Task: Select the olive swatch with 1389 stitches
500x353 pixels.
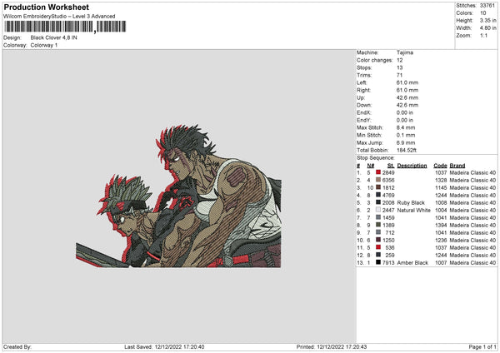Action: pos(378,225)
